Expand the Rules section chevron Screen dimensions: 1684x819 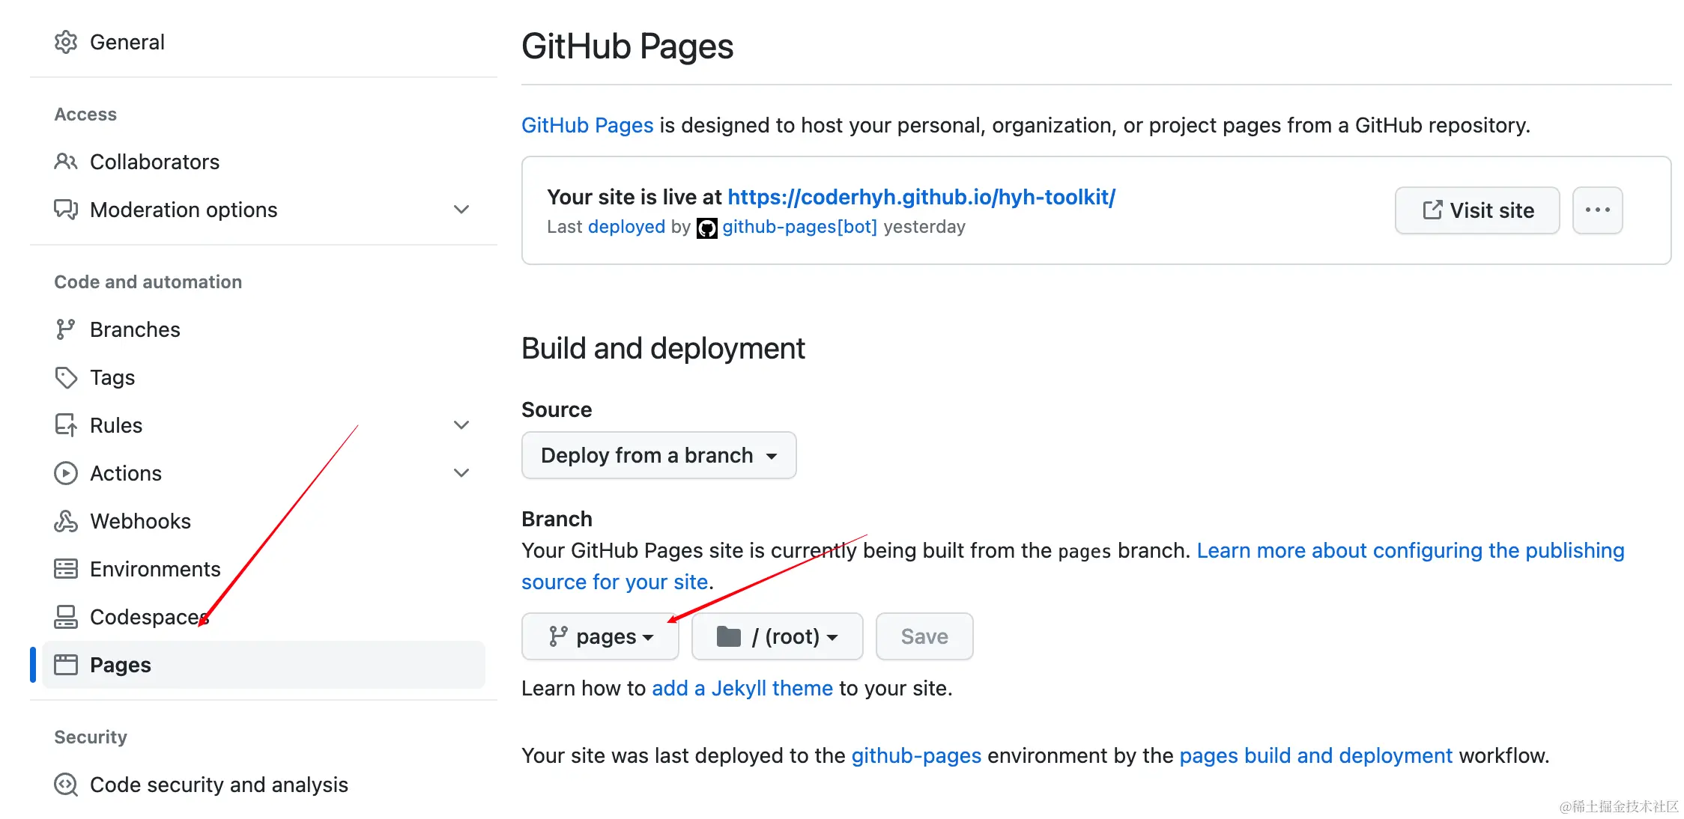[461, 425]
